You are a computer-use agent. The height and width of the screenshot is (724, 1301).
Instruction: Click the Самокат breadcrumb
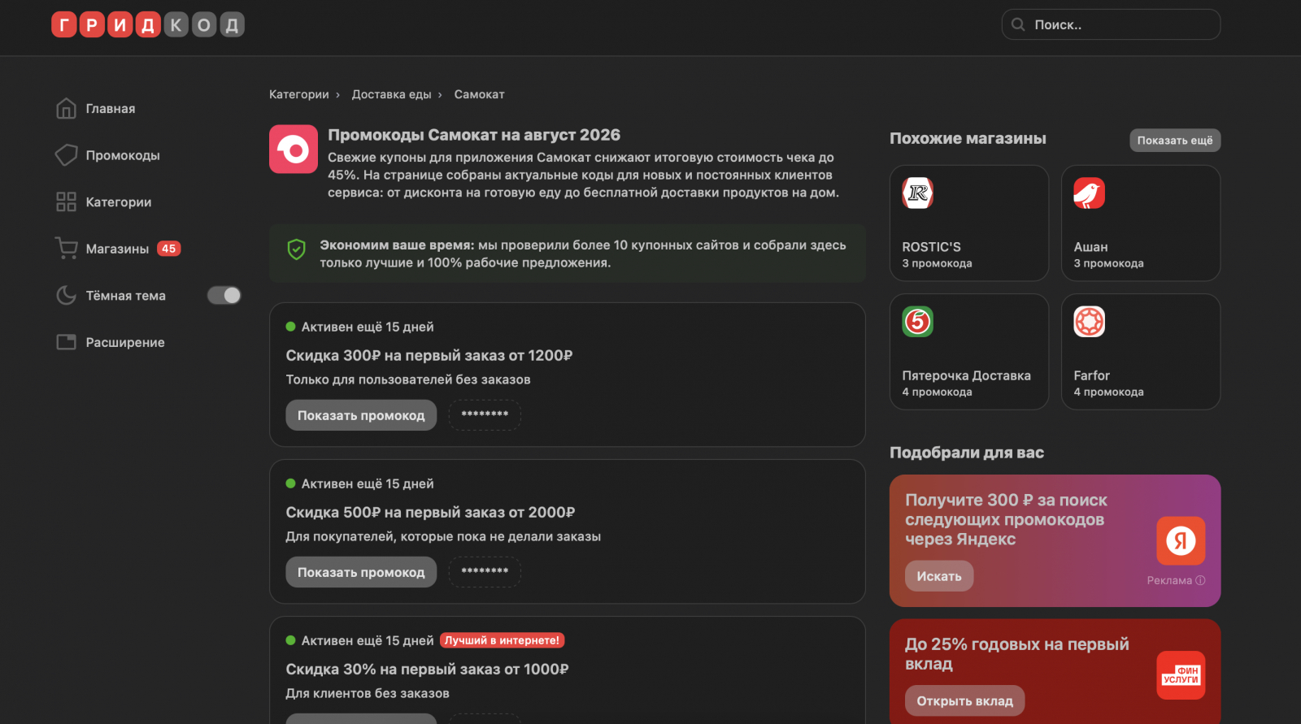pyautogui.click(x=479, y=94)
